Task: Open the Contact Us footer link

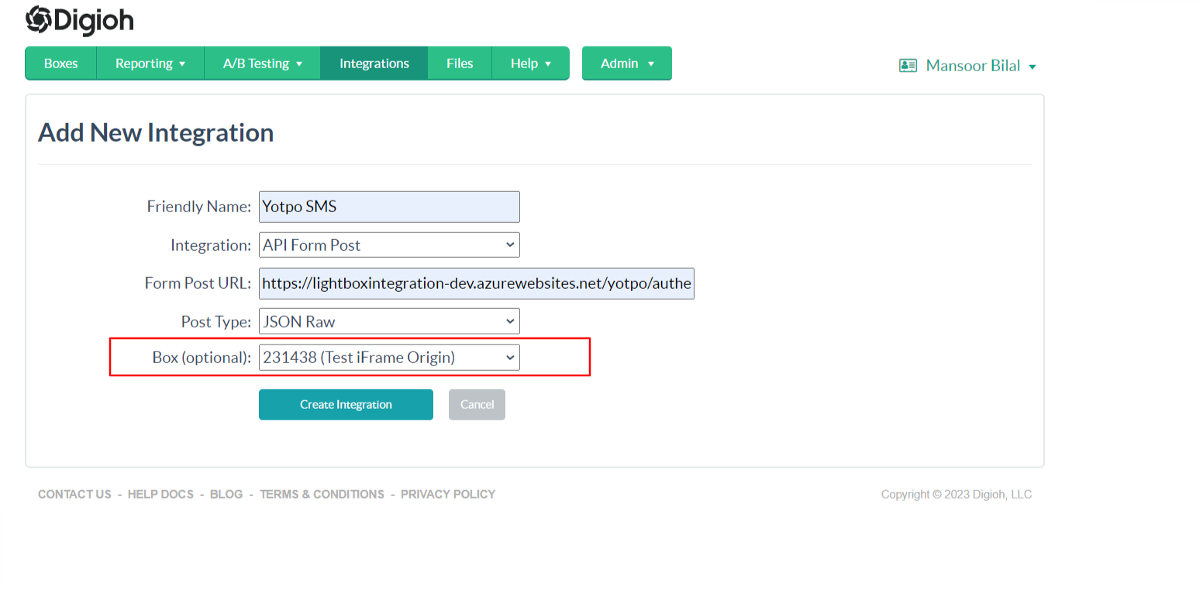Action: pyautogui.click(x=74, y=494)
